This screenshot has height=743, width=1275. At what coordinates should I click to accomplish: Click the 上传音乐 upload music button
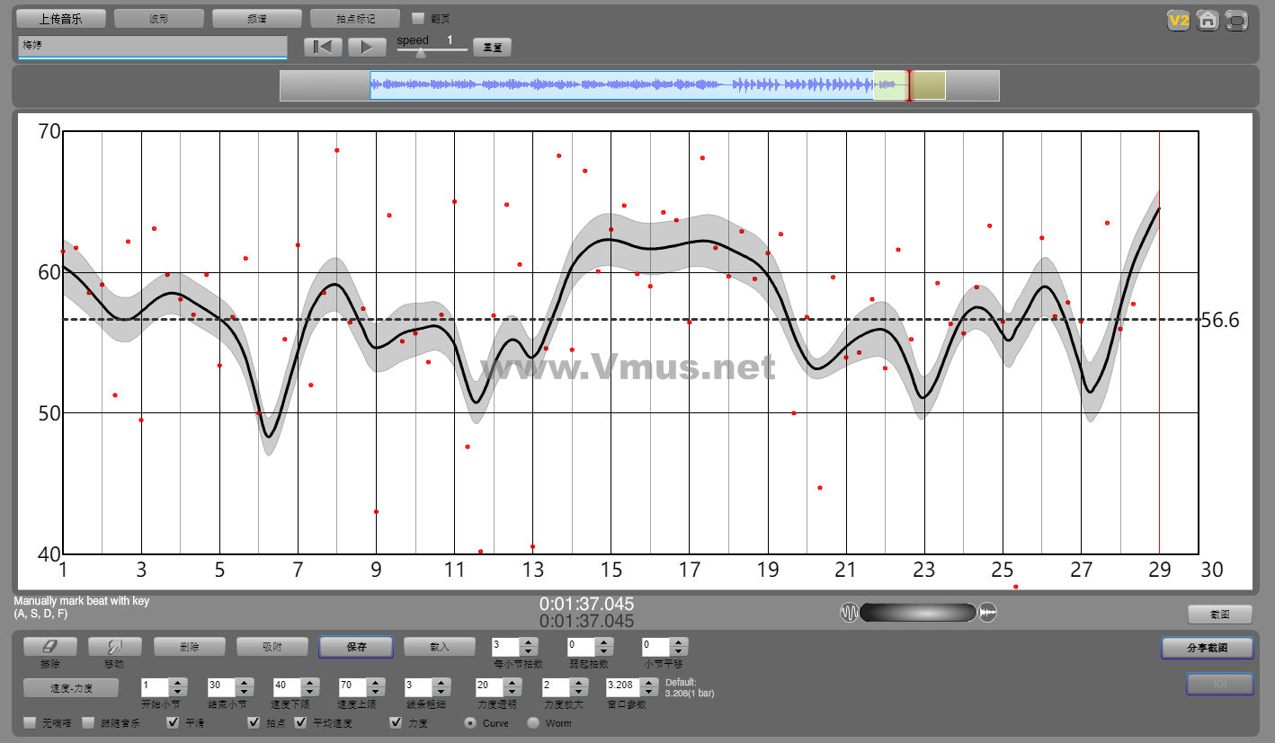pyautogui.click(x=61, y=19)
